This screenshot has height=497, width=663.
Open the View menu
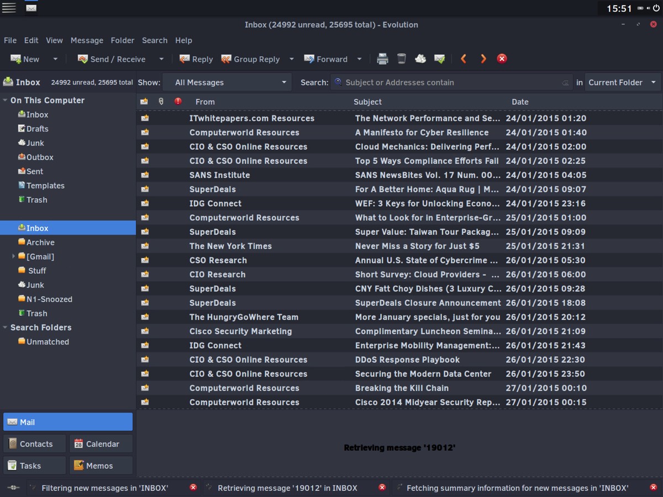54,40
